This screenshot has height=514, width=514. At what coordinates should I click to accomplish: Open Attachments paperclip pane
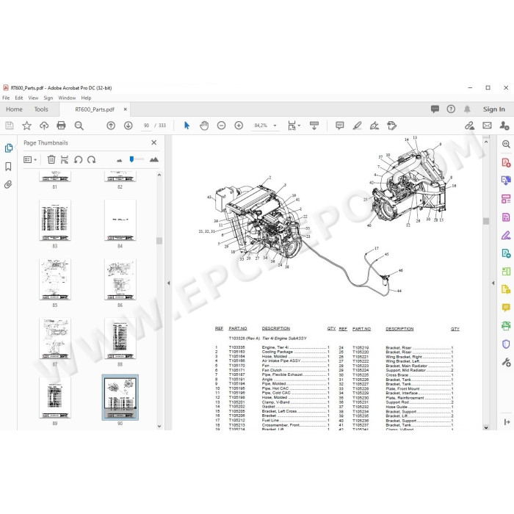coord(8,184)
